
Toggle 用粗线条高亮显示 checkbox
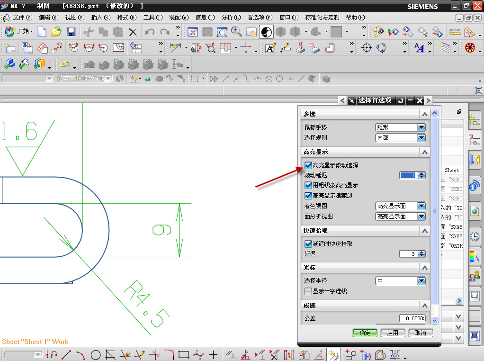[308, 185]
